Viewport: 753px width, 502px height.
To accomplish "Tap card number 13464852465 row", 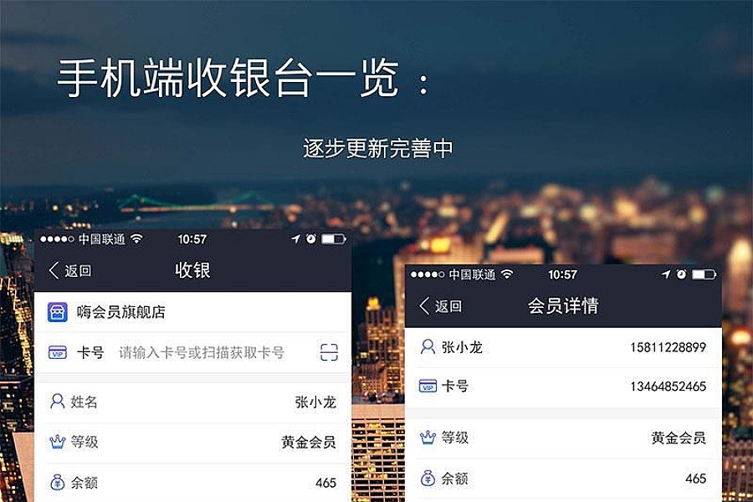I will (563, 387).
